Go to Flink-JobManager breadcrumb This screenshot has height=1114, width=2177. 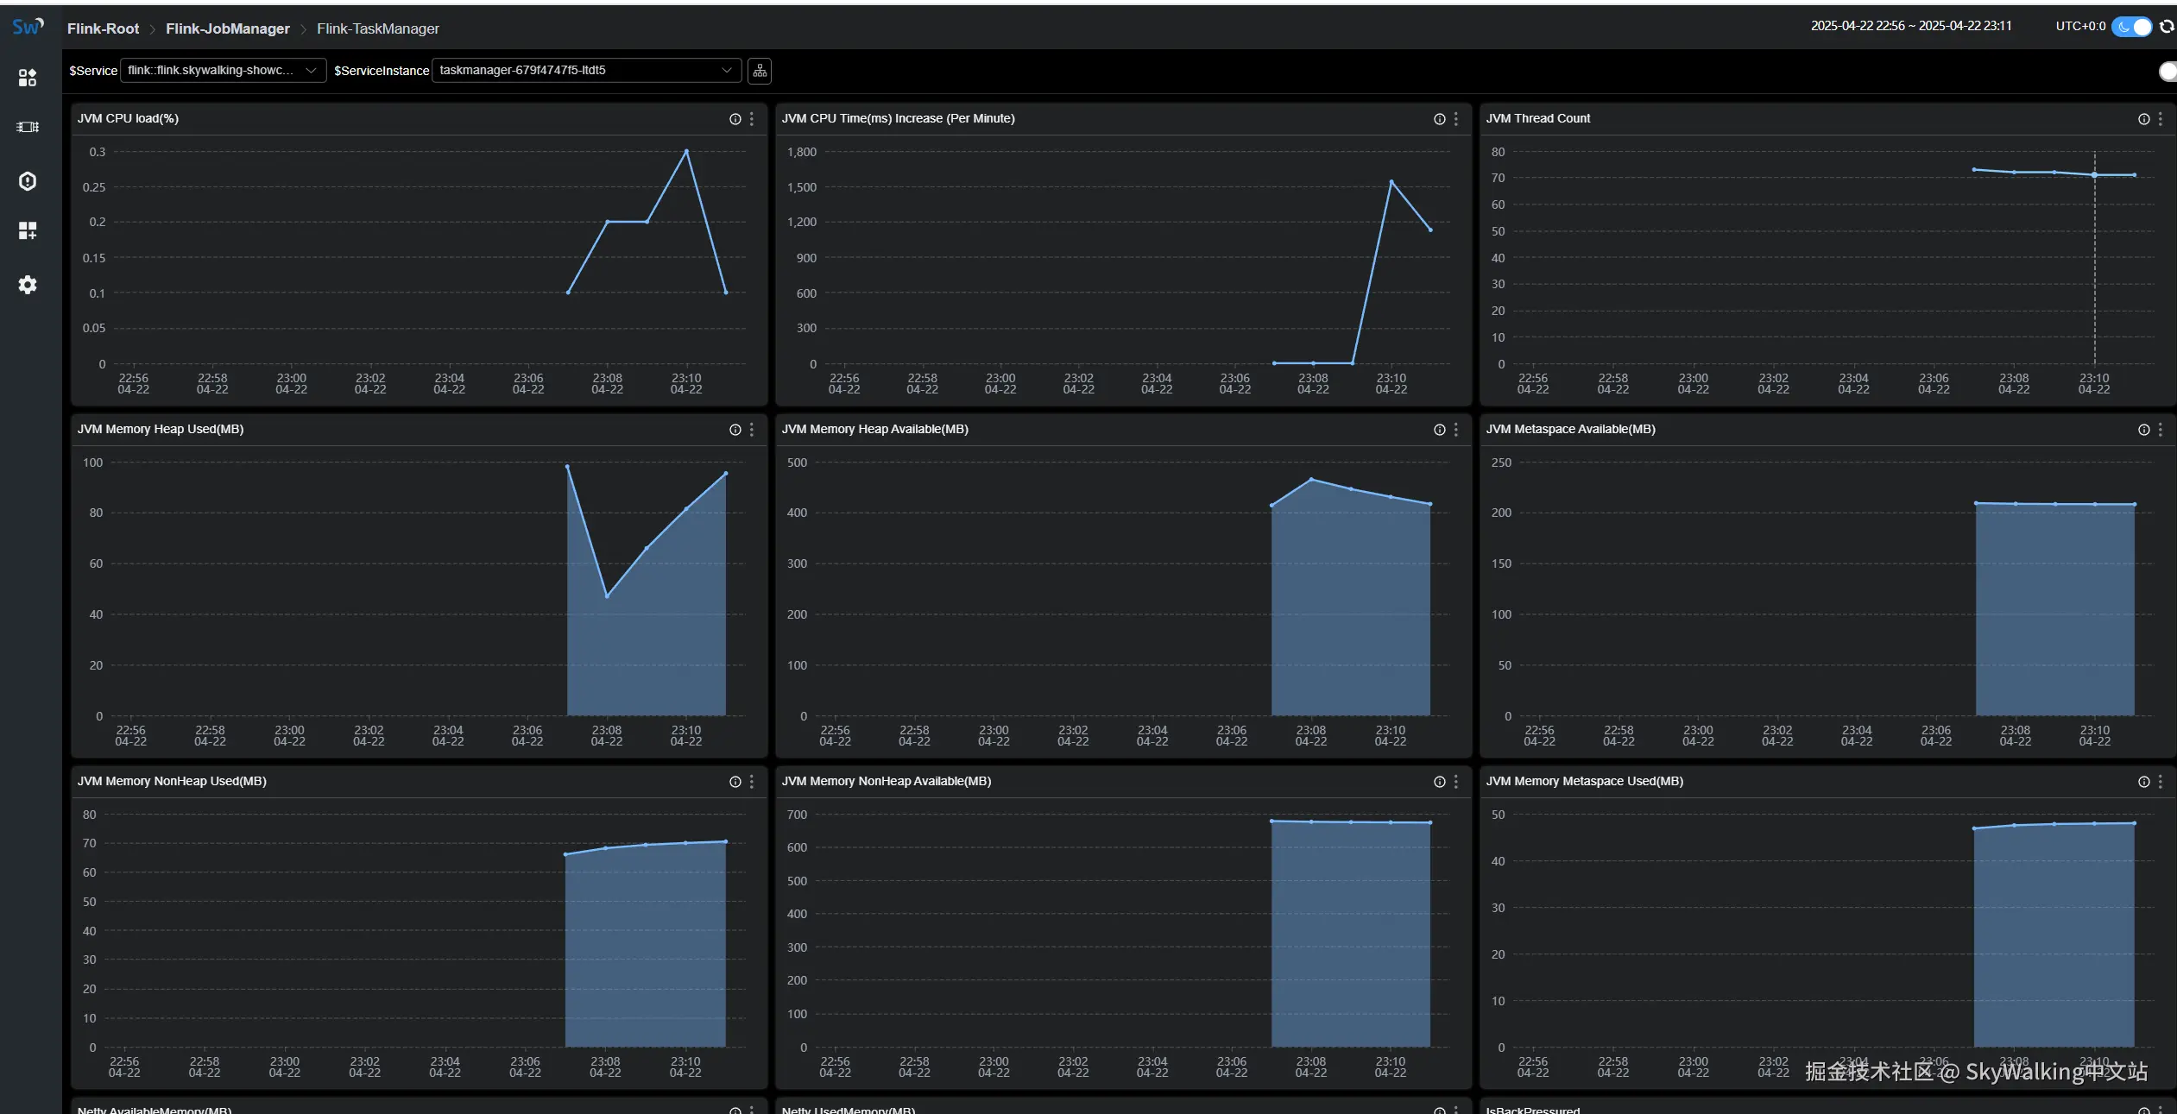coord(228,28)
